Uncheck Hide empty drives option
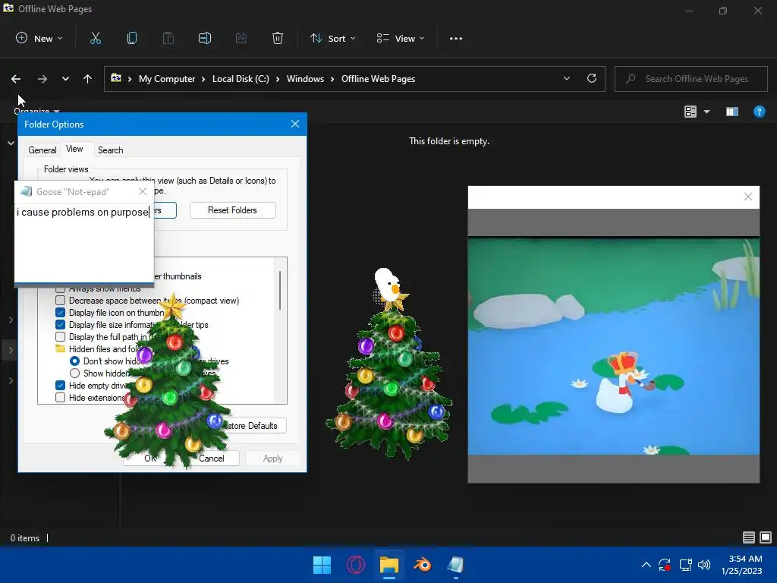The image size is (777, 583). coord(61,385)
